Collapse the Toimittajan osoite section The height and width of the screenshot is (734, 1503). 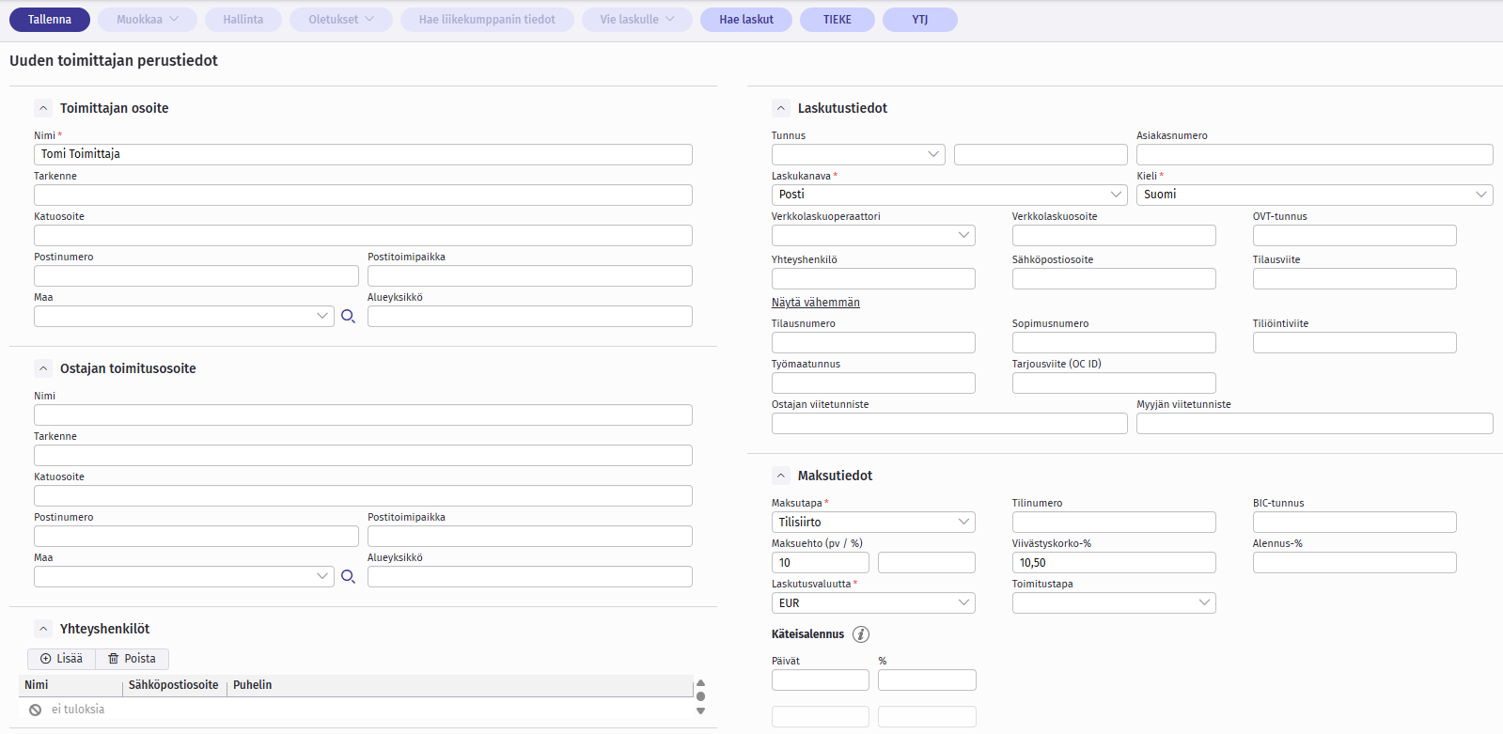coord(43,108)
